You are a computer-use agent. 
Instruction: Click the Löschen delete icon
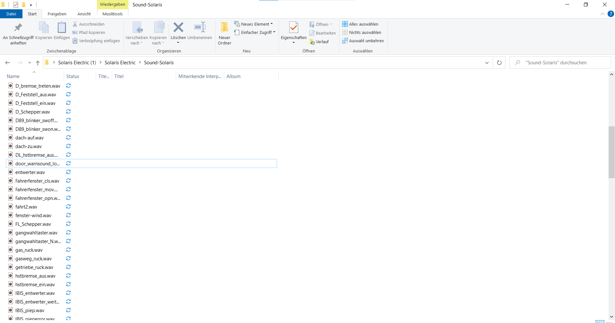178,28
